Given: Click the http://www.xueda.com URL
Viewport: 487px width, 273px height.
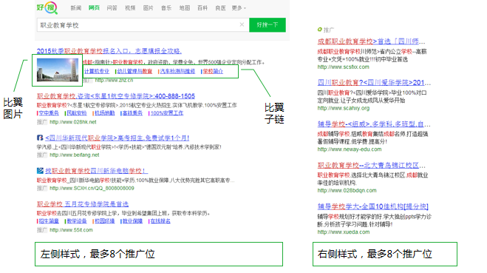Looking at the screenshot, I should (344, 232).
